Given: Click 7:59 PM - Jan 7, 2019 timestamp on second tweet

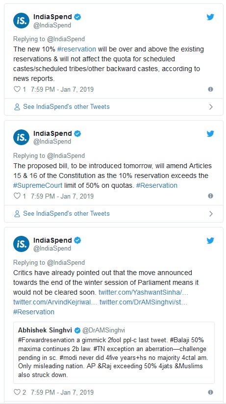Looking at the screenshot, I should point(62,196).
